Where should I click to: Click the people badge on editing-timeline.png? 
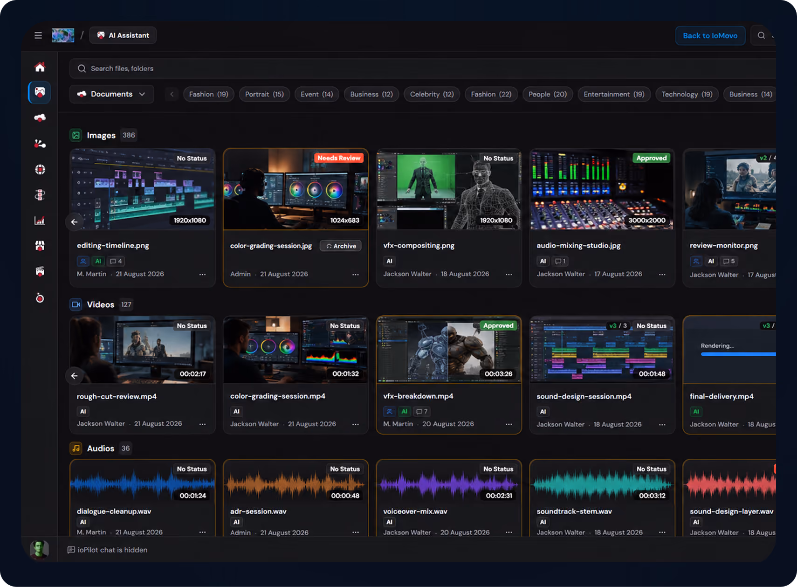tap(83, 261)
